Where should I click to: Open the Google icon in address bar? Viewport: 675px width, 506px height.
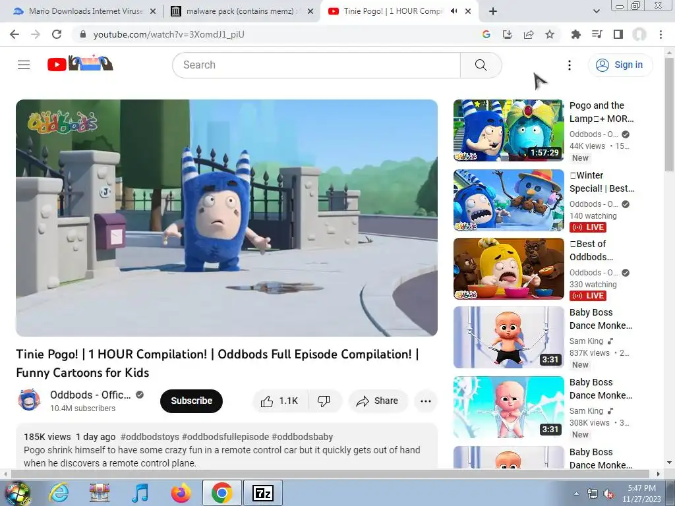pos(486,34)
